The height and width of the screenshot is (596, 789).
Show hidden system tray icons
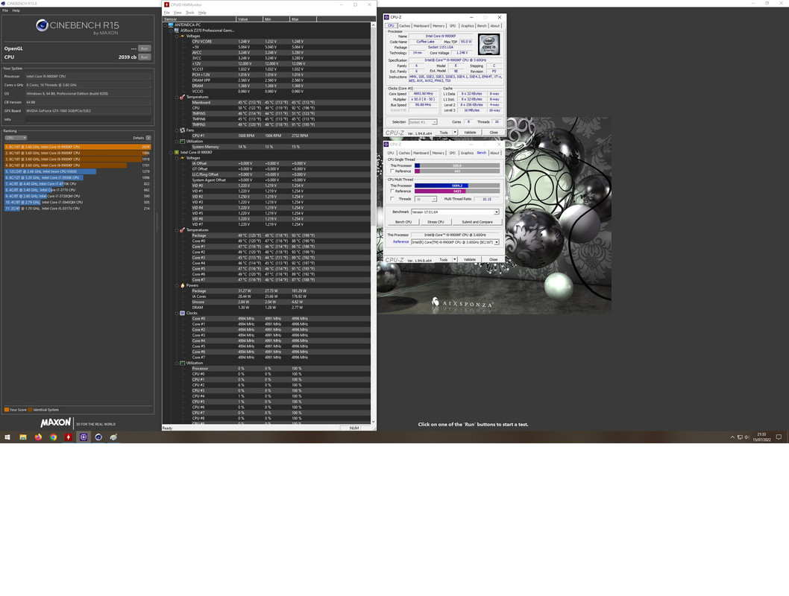pos(732,437)
